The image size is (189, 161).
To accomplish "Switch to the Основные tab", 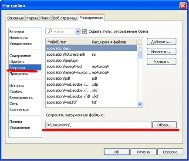I will pyautogui.click(x=15, y=18).
